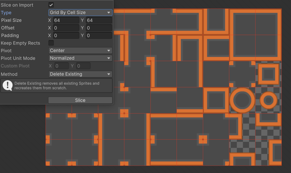This screenshot has width=291, height=173.
Task: Enable the Keep Empty Rects checkbox
Action: pos(51,43)
